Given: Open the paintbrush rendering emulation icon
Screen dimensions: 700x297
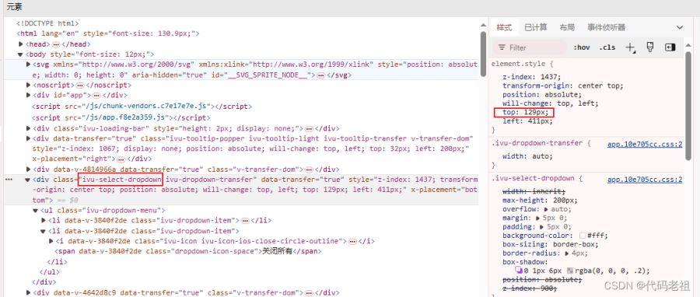Looking at the screenshot, I should [x=650, y=47].
